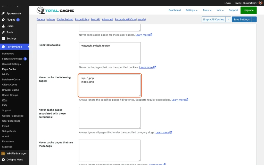Open Google PageSpeed submenu item

13,116
